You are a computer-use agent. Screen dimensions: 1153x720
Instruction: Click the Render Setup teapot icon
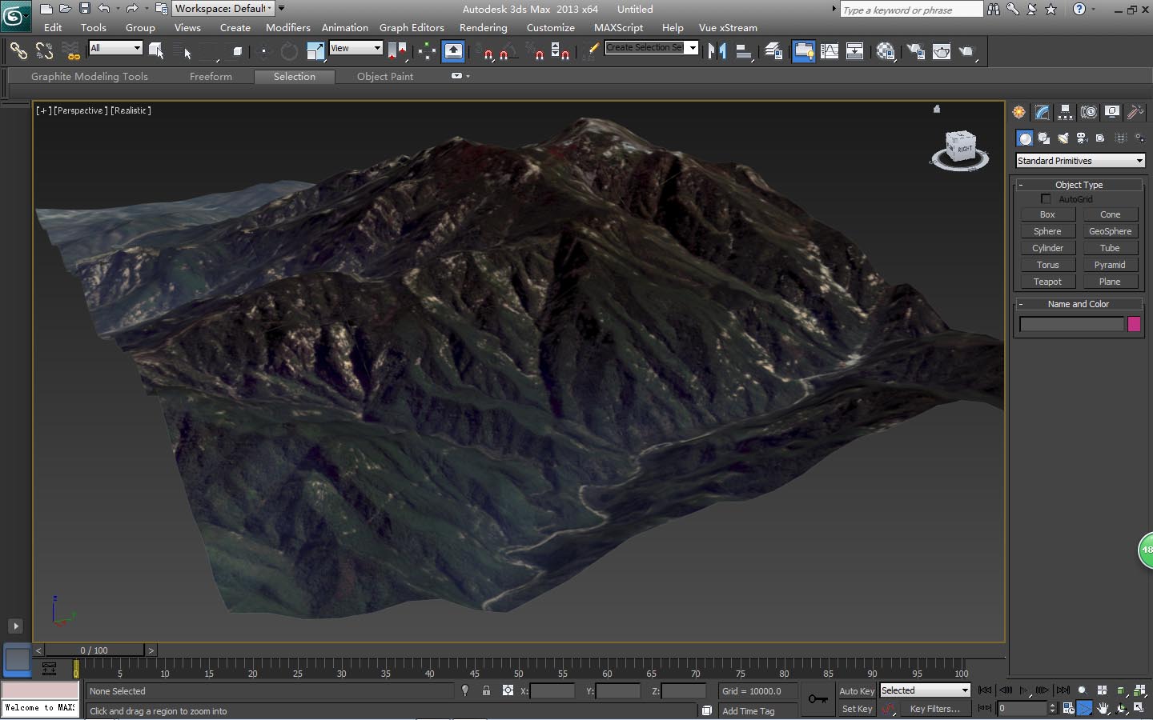pyautogui.click(x=915, y=51)
